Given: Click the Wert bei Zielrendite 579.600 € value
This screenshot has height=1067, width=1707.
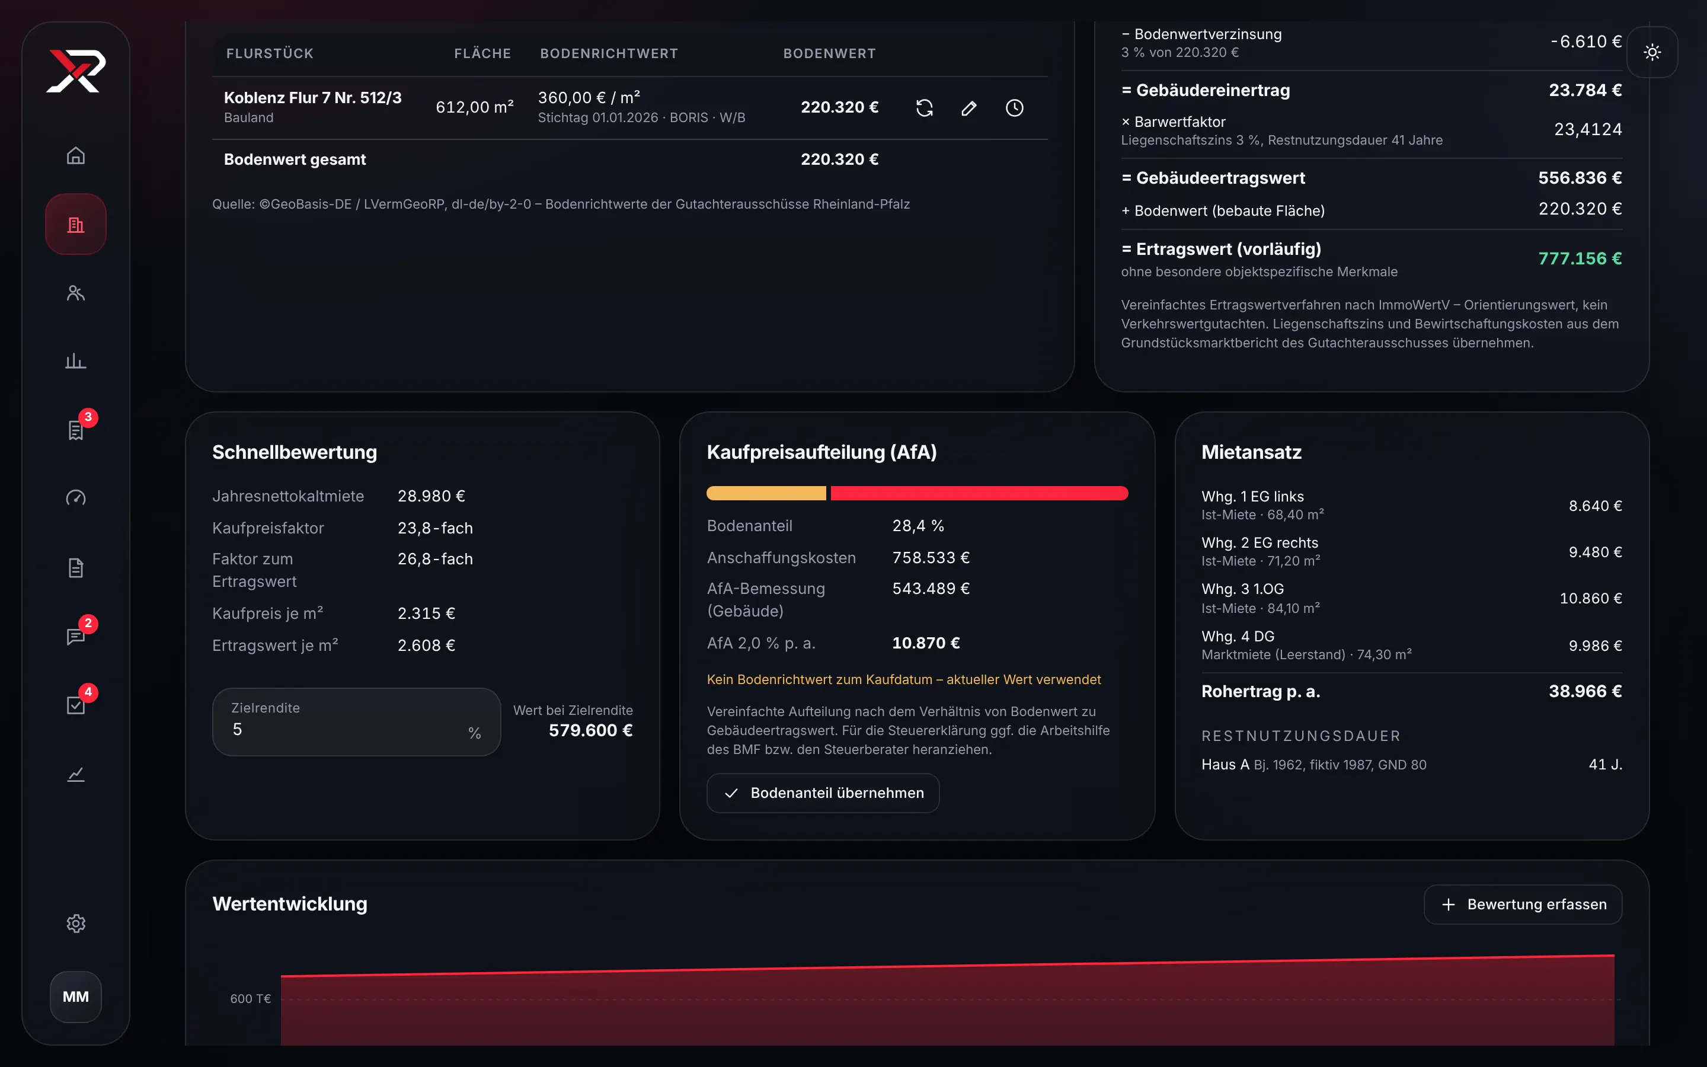Looking at the screenshot, I should pyautogui.click(x=590, y=730).
